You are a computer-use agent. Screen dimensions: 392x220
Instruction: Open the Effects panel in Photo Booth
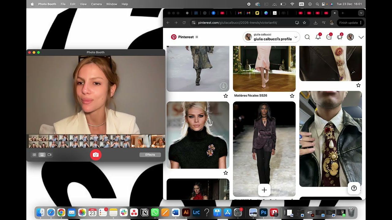pyautogui.click(x=150, y=155)
